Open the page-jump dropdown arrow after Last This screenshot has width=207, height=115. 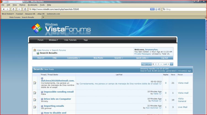[x=171, y=64]
